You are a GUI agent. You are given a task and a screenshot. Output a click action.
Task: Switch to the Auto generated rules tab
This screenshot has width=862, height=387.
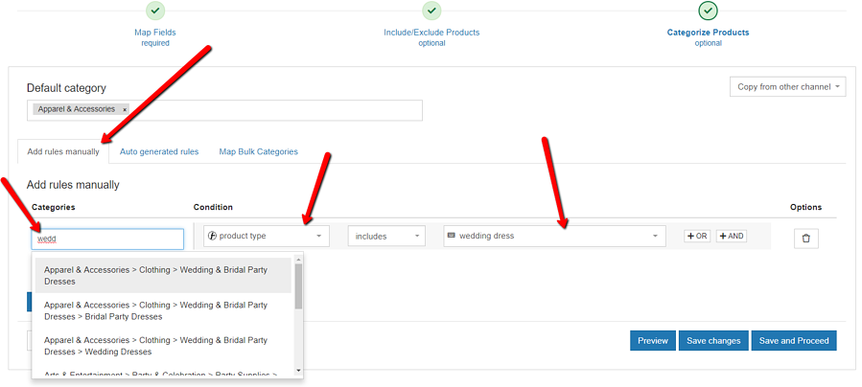(x=159, y=151)
